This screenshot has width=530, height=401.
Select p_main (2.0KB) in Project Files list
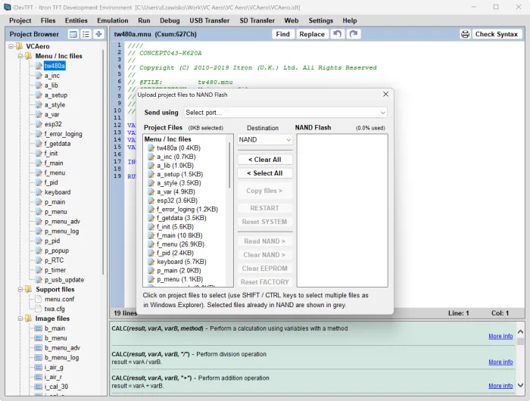[x=179, y=271]
